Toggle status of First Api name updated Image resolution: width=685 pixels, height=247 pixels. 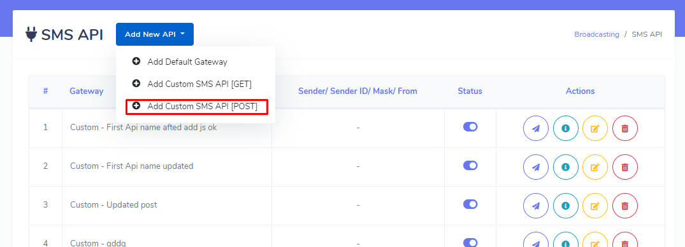coord(470,166)
